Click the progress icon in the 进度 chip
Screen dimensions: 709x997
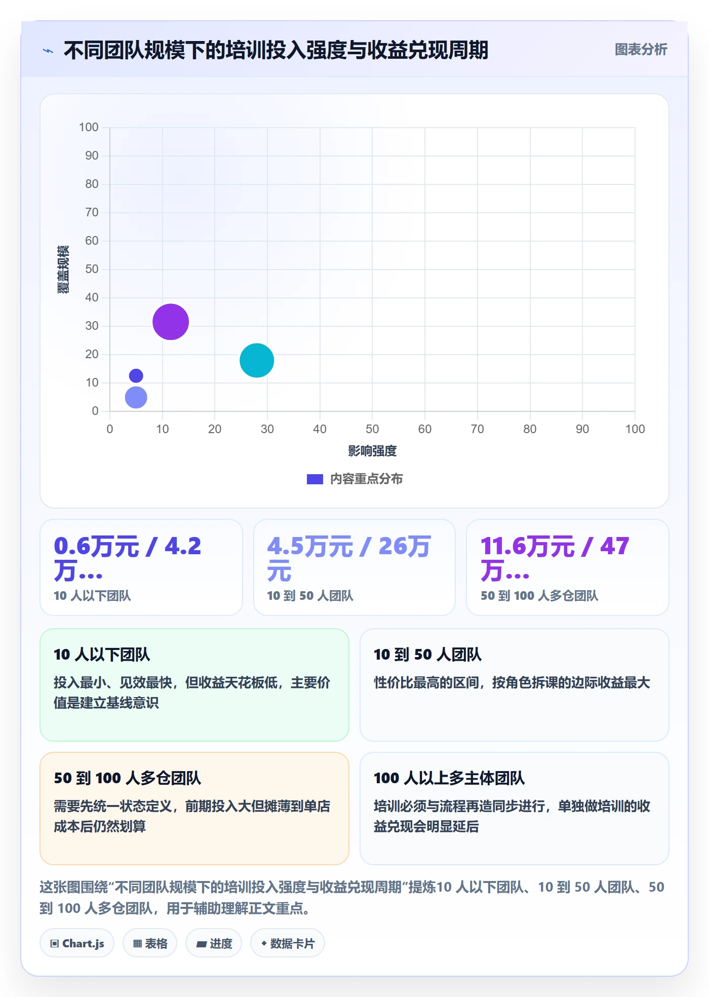[202, 944]
